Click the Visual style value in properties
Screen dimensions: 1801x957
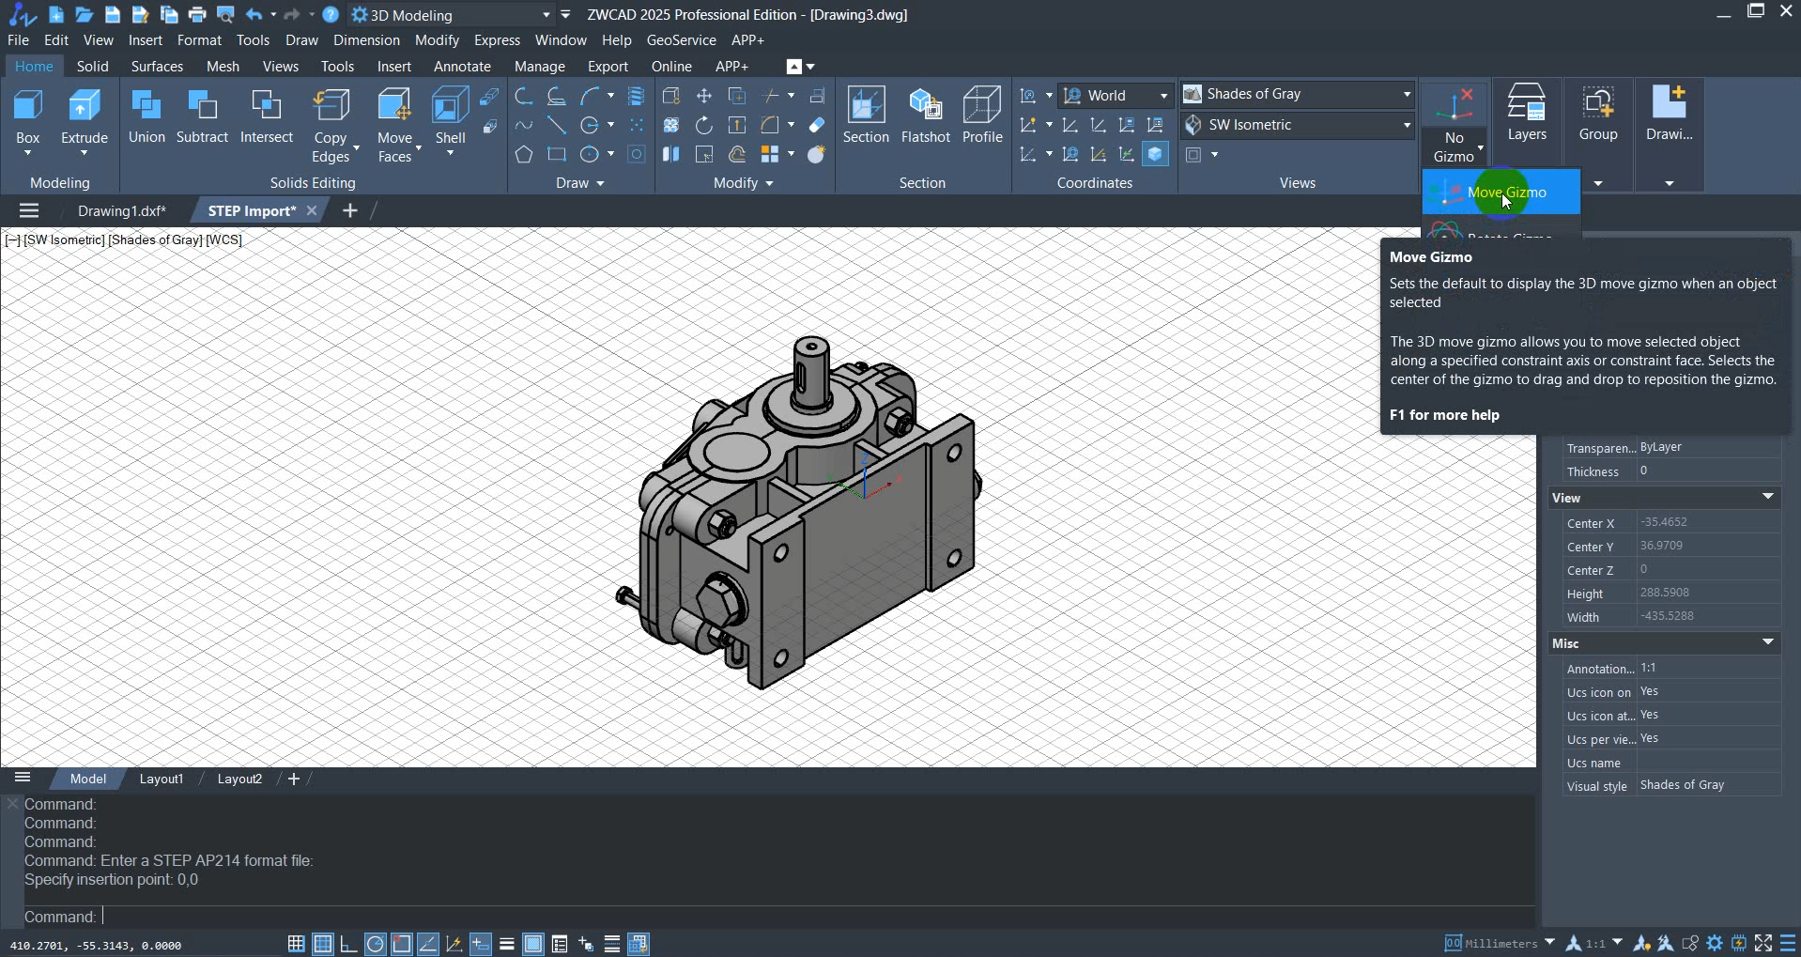1709,785
